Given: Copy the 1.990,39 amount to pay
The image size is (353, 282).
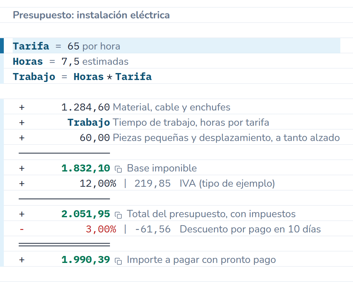Looking at the screenshot, I should pyautogui.click(x=118, y=261).
